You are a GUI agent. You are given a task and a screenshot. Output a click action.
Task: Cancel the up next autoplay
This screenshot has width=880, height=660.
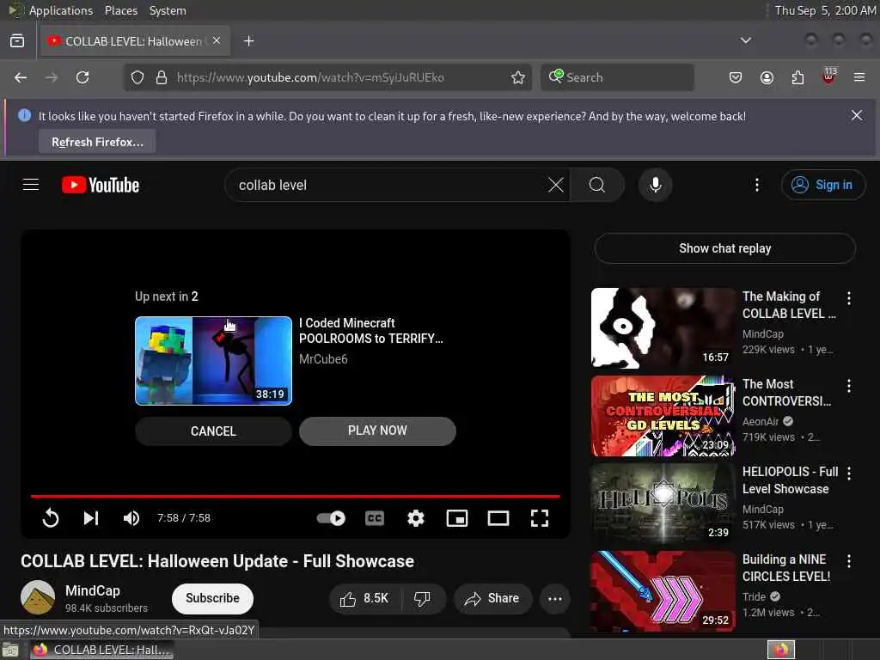(213, 431)
